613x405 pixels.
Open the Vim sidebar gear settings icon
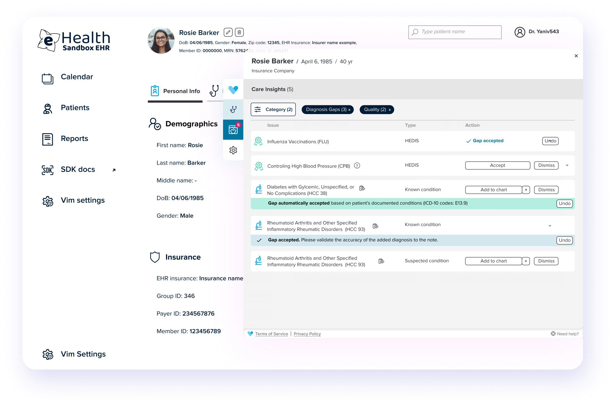[233, 150]
